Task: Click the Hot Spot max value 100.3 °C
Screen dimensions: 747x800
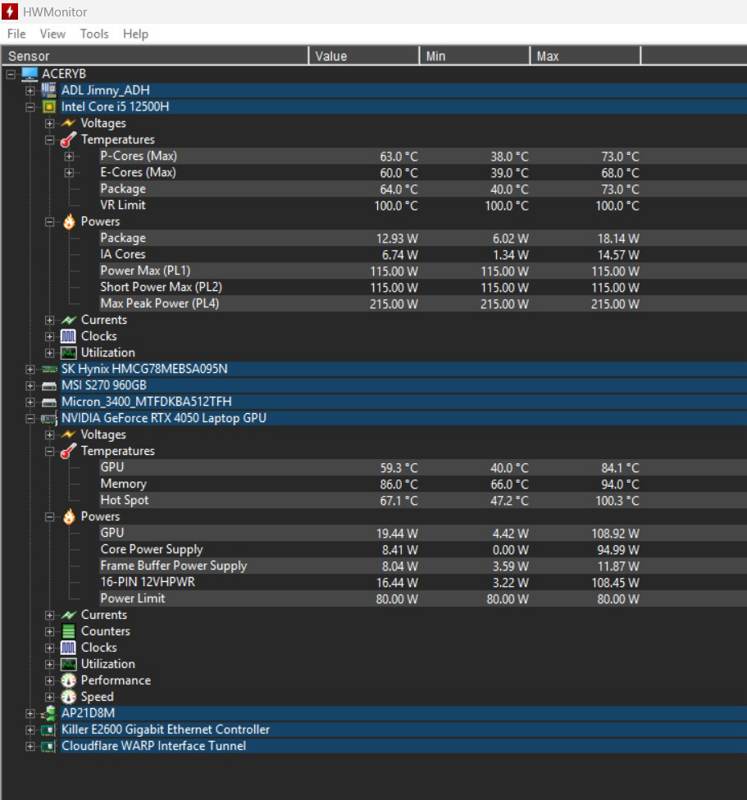Action: pyautogui.click(x=617, y=501)
